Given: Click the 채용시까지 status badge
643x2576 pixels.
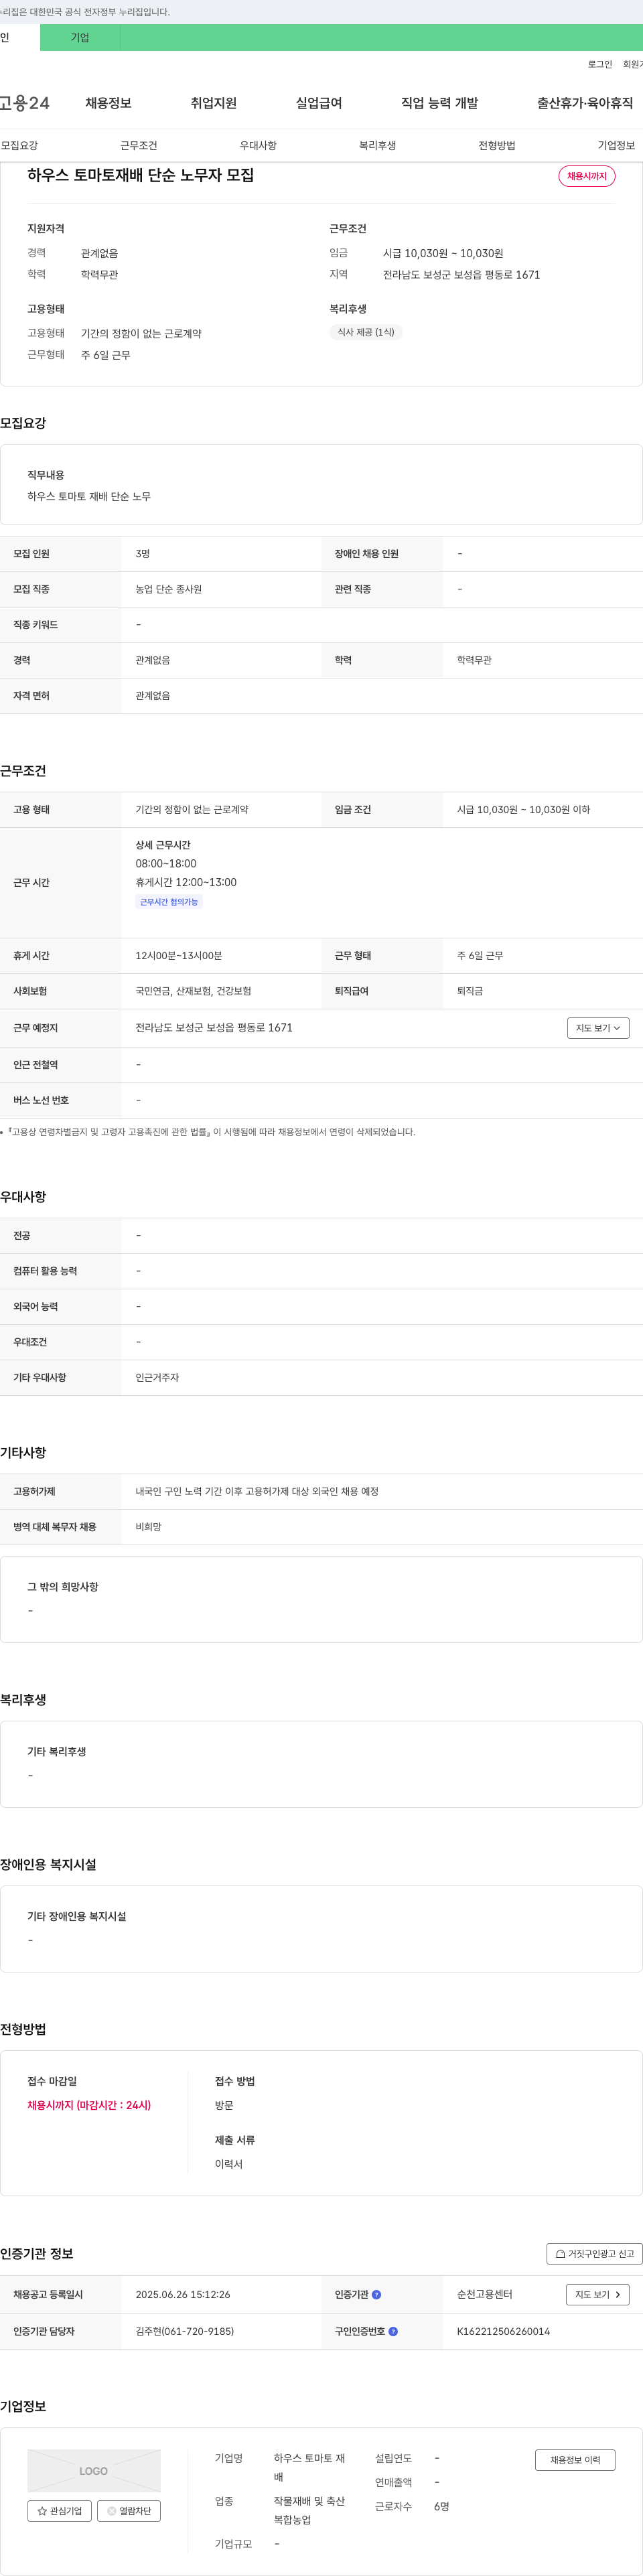Looking at the screenshot, I should point(587,176).
